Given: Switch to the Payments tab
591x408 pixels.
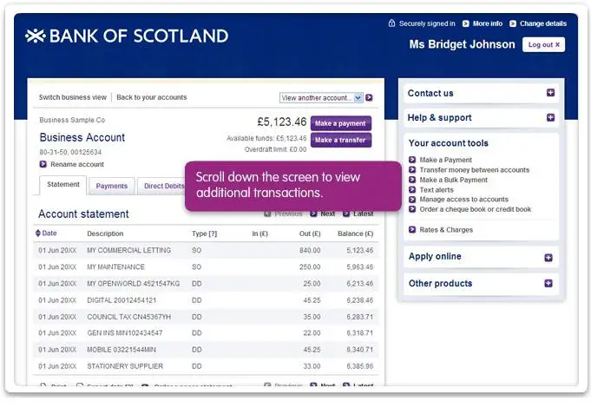Looking at the screenshot, I should tap(112, 186).
